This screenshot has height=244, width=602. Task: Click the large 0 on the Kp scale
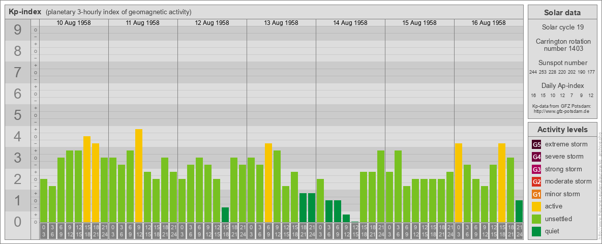(x=18, y=222)
